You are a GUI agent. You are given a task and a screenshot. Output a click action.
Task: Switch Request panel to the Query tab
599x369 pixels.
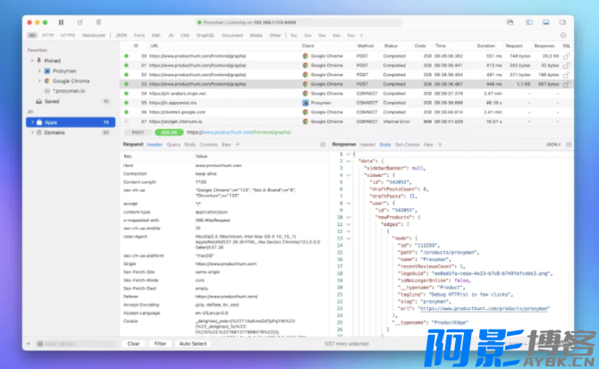pos(173,145)
